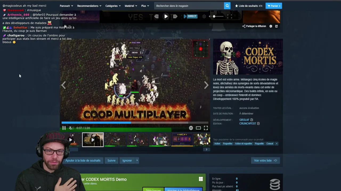Seek on the trailer progress bar
Screen dimensions: 341x191
pos(135,123)
